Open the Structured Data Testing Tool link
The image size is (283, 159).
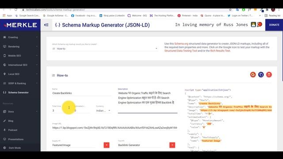(181, 51)
